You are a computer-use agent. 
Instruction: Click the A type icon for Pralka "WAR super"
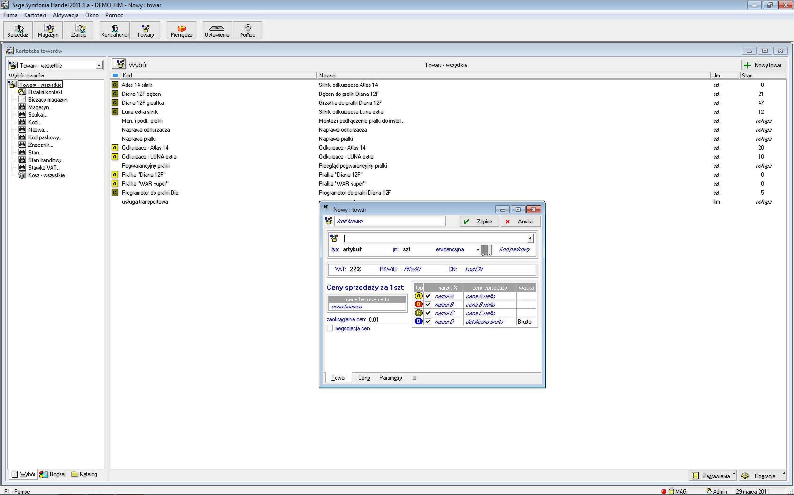coord(114,184)
